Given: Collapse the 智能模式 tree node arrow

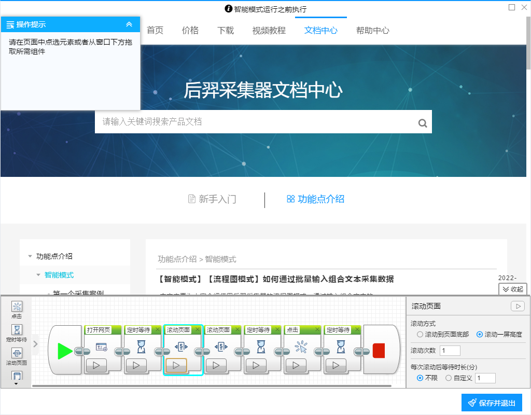Looking at the screenshot, I should pos(38,275).
